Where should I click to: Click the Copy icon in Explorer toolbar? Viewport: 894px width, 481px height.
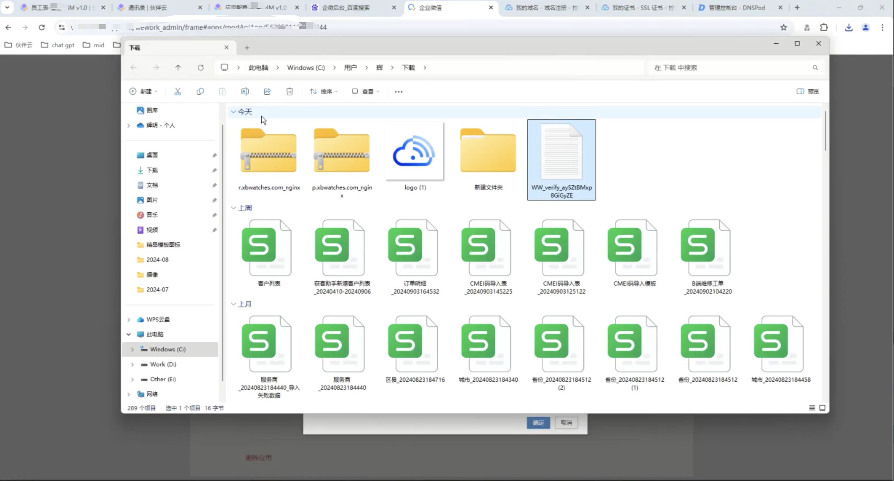[x=200, y=92]
